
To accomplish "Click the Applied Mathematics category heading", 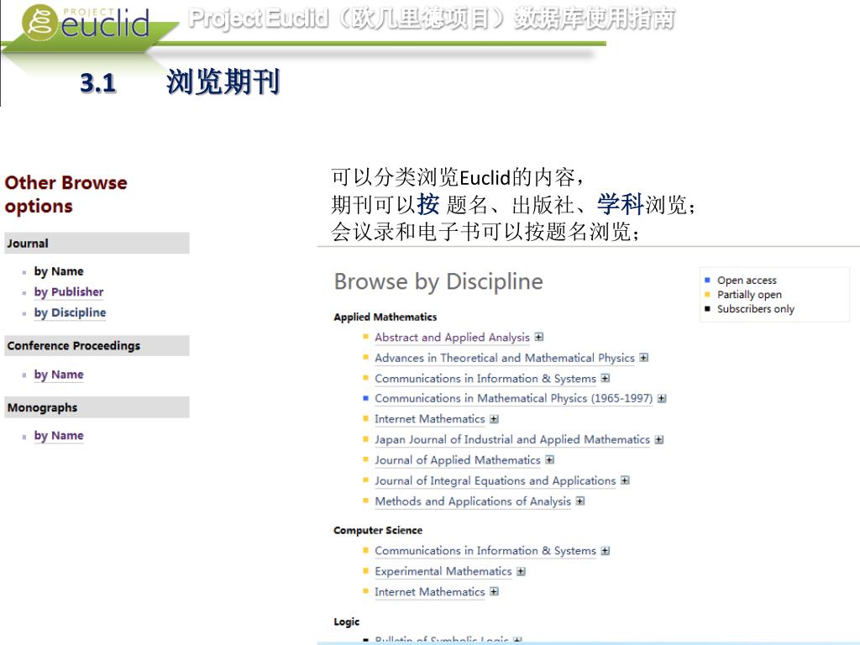I will [x=385, y=317].
